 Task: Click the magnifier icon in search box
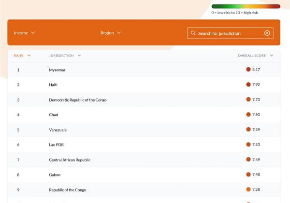coord(193,33)
